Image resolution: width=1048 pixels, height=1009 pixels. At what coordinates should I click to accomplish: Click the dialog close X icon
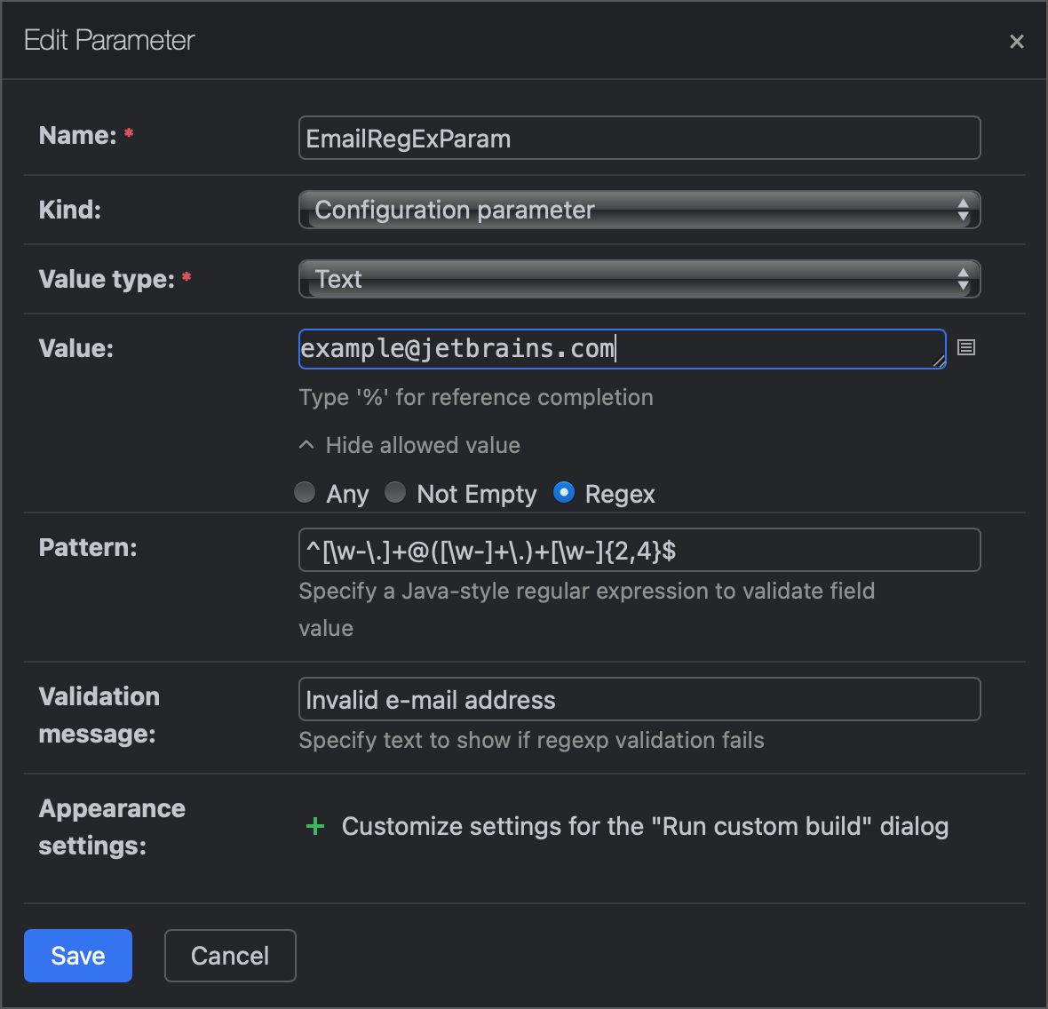tap(1016, 41)
